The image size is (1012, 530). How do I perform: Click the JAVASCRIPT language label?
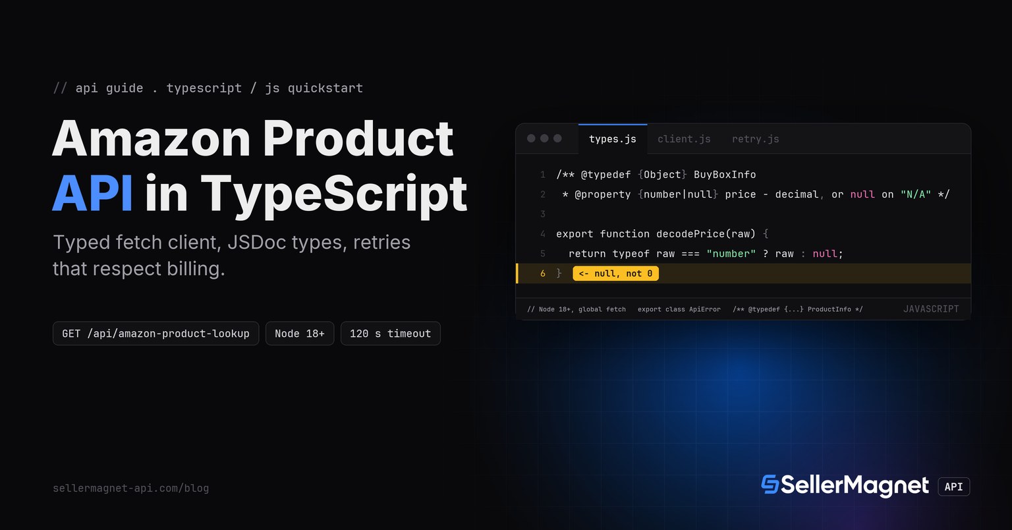(931, 309)
